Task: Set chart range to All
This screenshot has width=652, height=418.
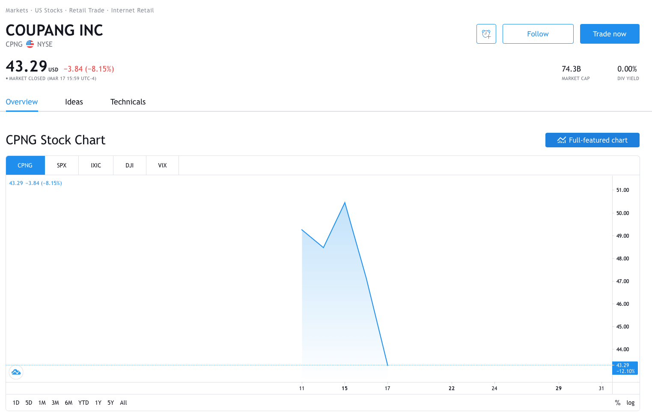Action: 123,403
